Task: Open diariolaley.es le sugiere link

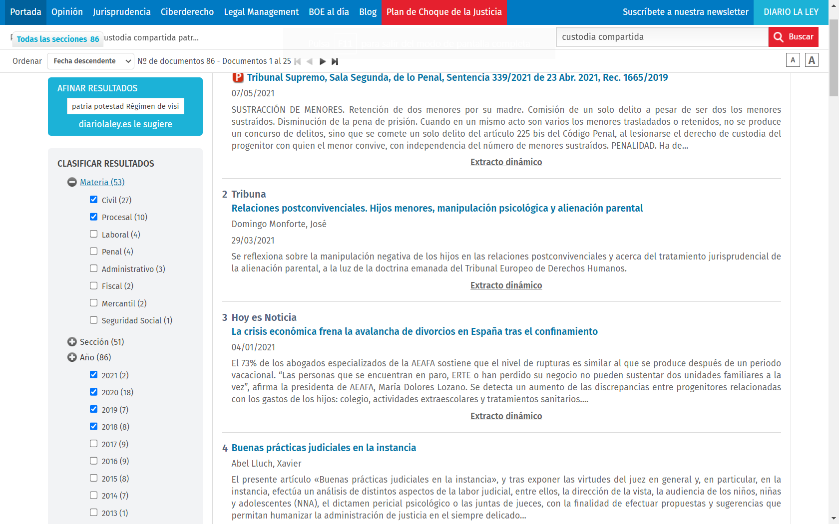Action: coord(125,124)
